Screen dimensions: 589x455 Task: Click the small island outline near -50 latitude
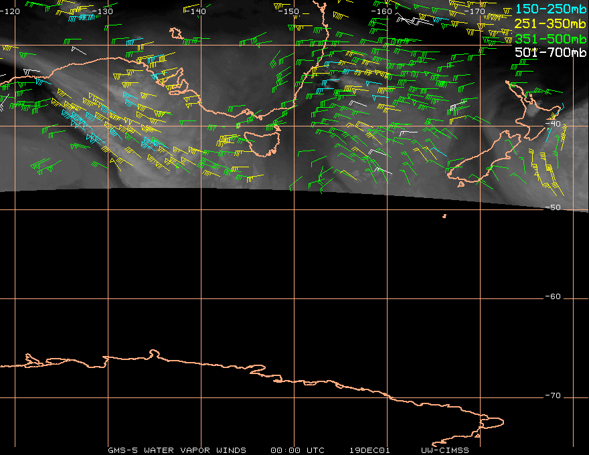coord(444,216)
